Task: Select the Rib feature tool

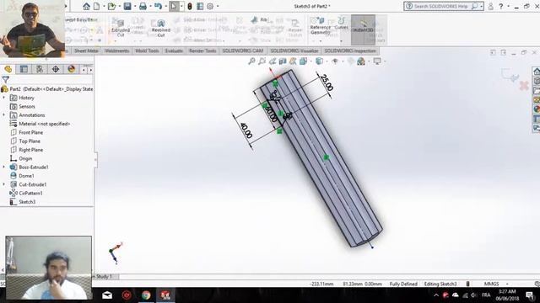Action: pyautogui.click(x=260, y=19)
